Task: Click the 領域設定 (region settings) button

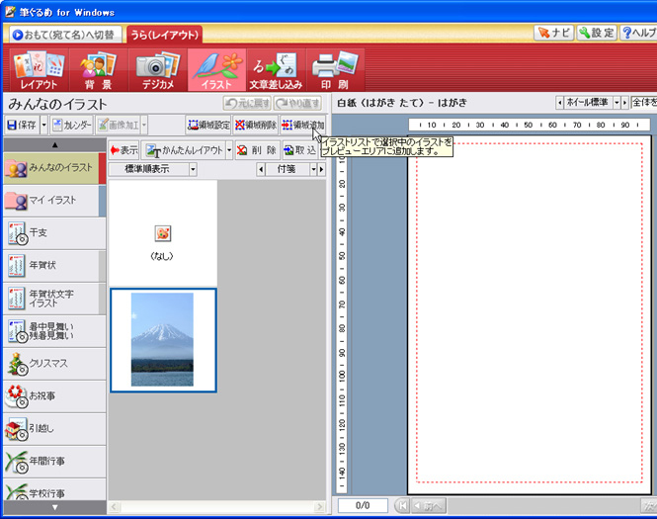Action: (208, 126)
